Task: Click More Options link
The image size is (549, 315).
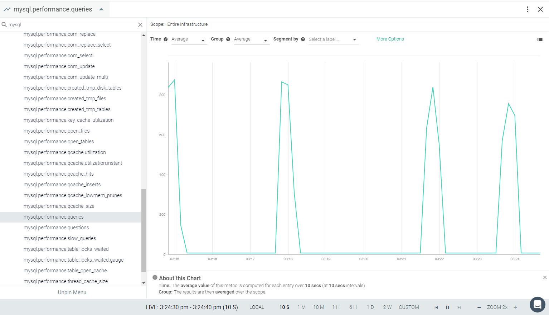Action: pyautogui.click(x=390, y=39)
